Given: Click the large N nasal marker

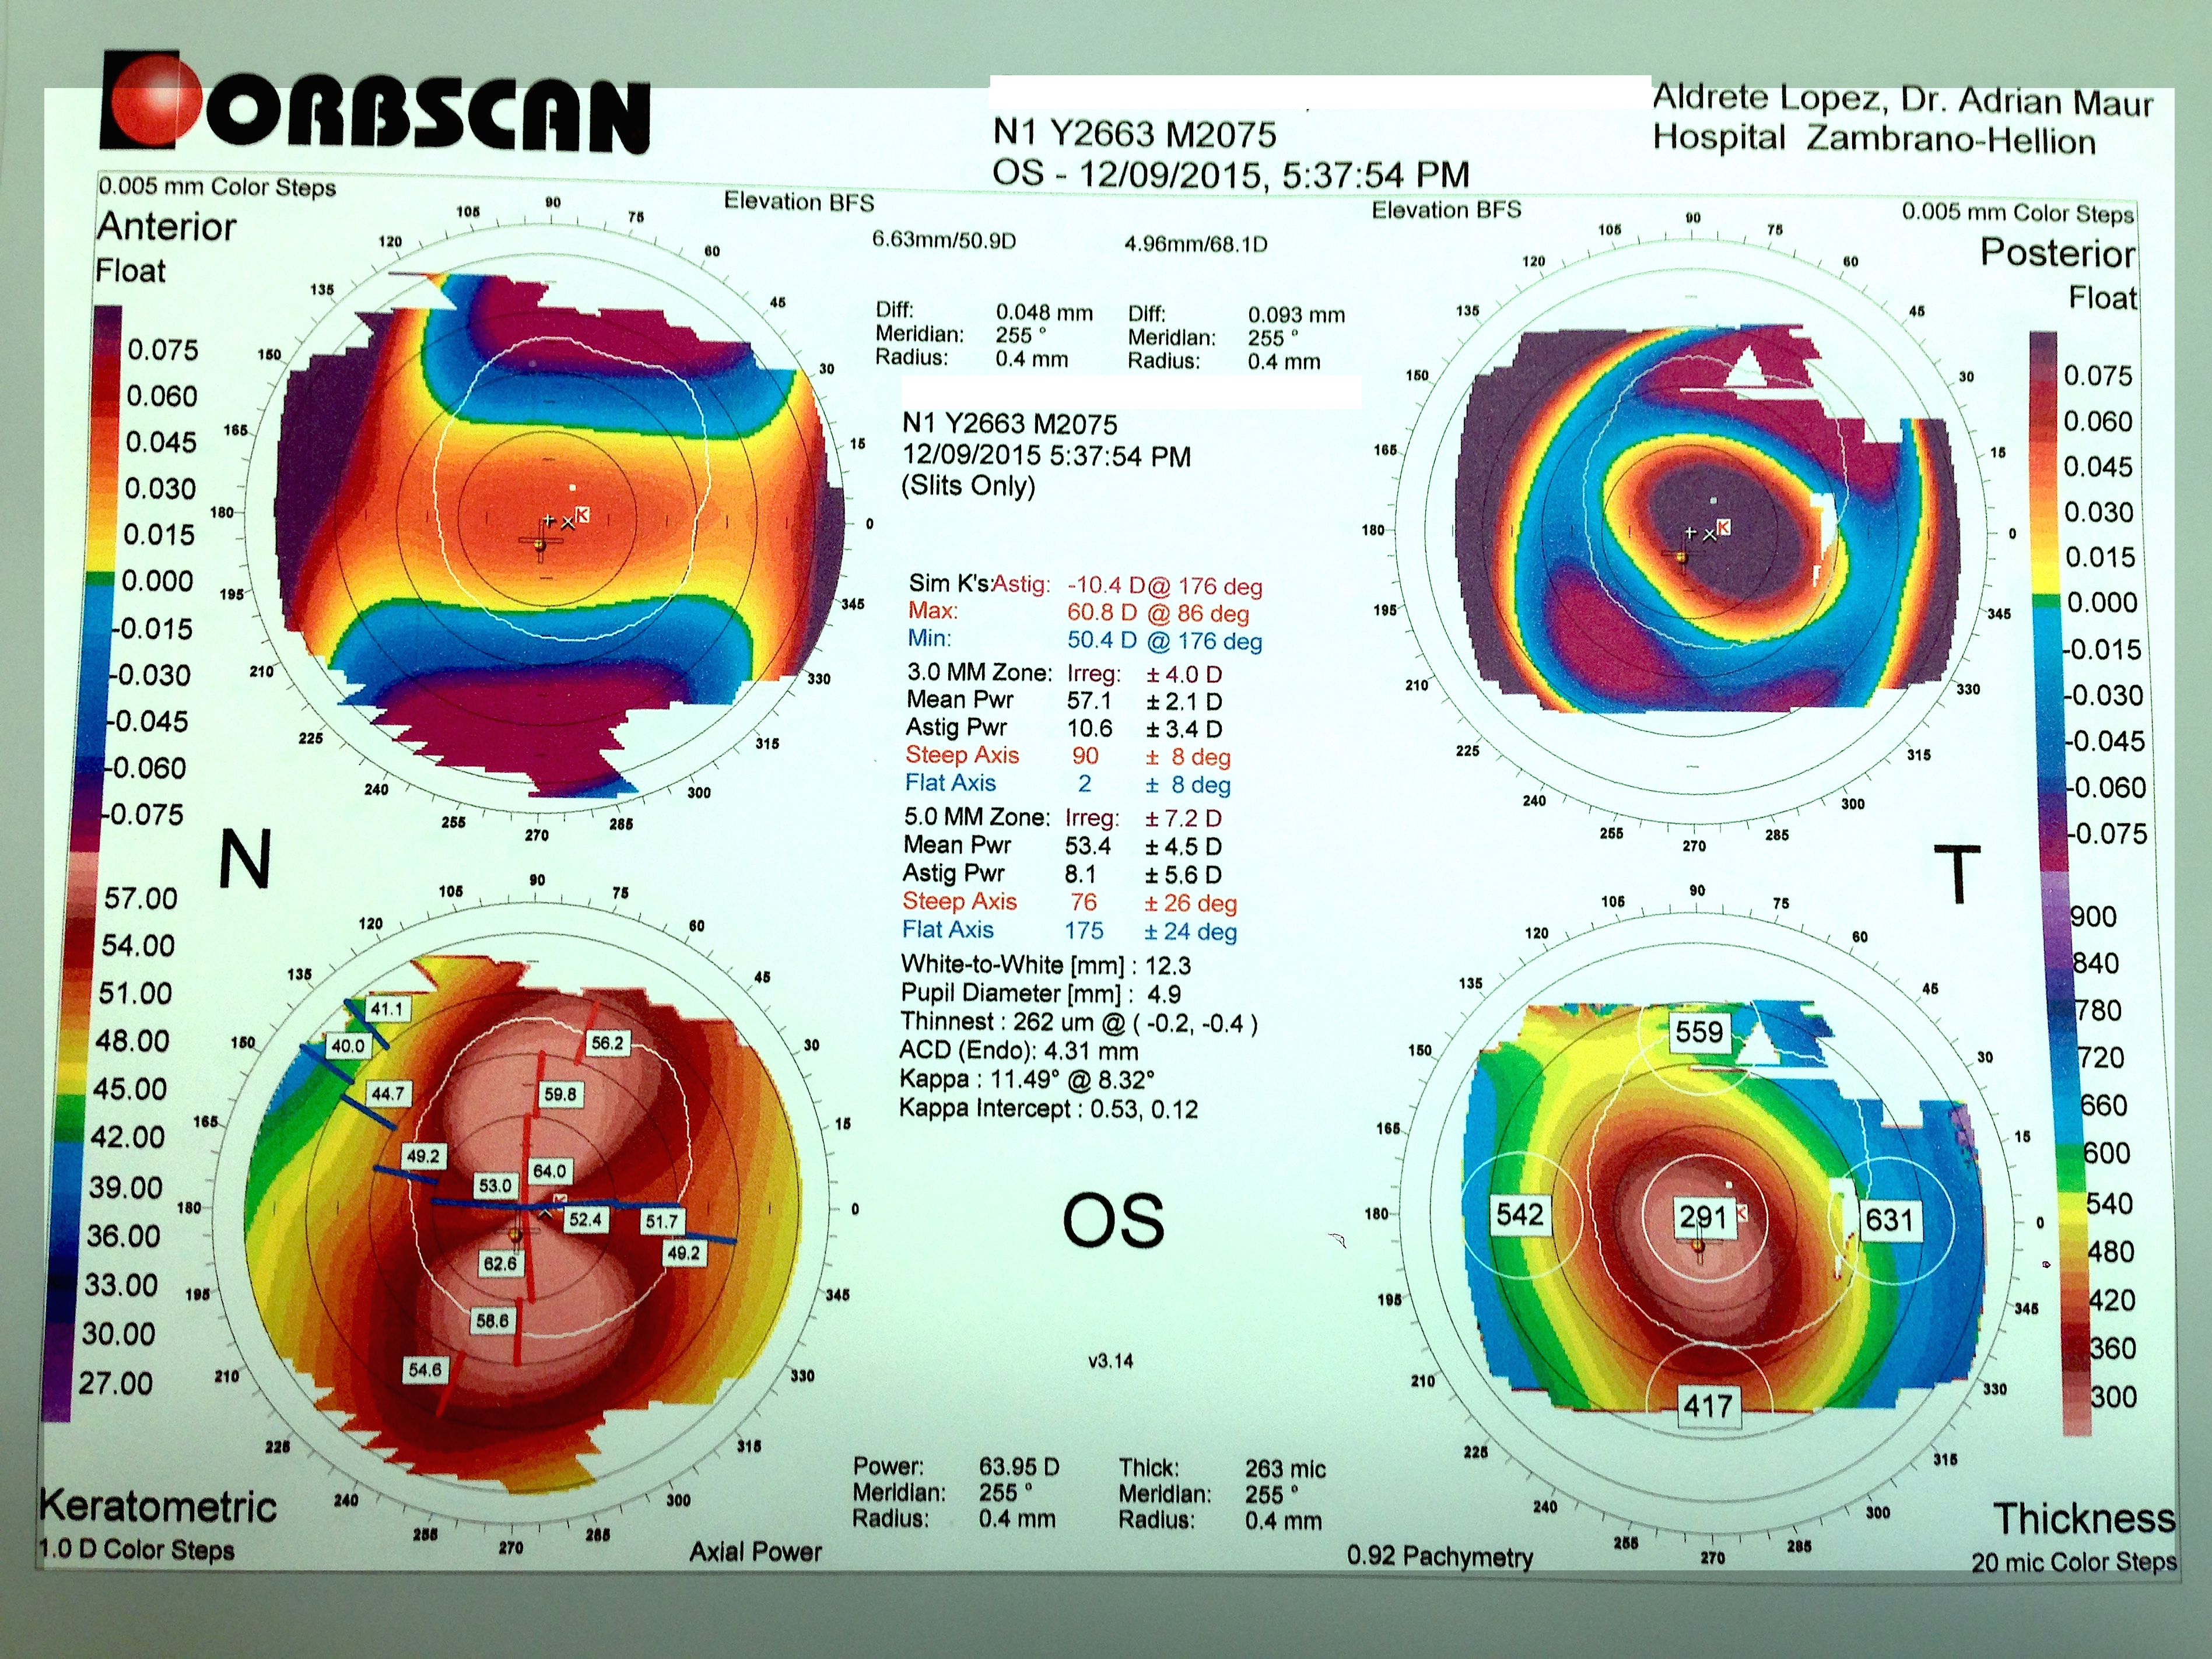Looking at the screenshot, I should [244, 859].
